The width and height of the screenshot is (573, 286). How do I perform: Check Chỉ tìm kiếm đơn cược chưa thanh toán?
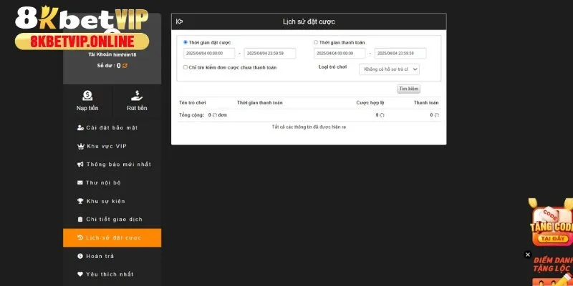point(186,67)
